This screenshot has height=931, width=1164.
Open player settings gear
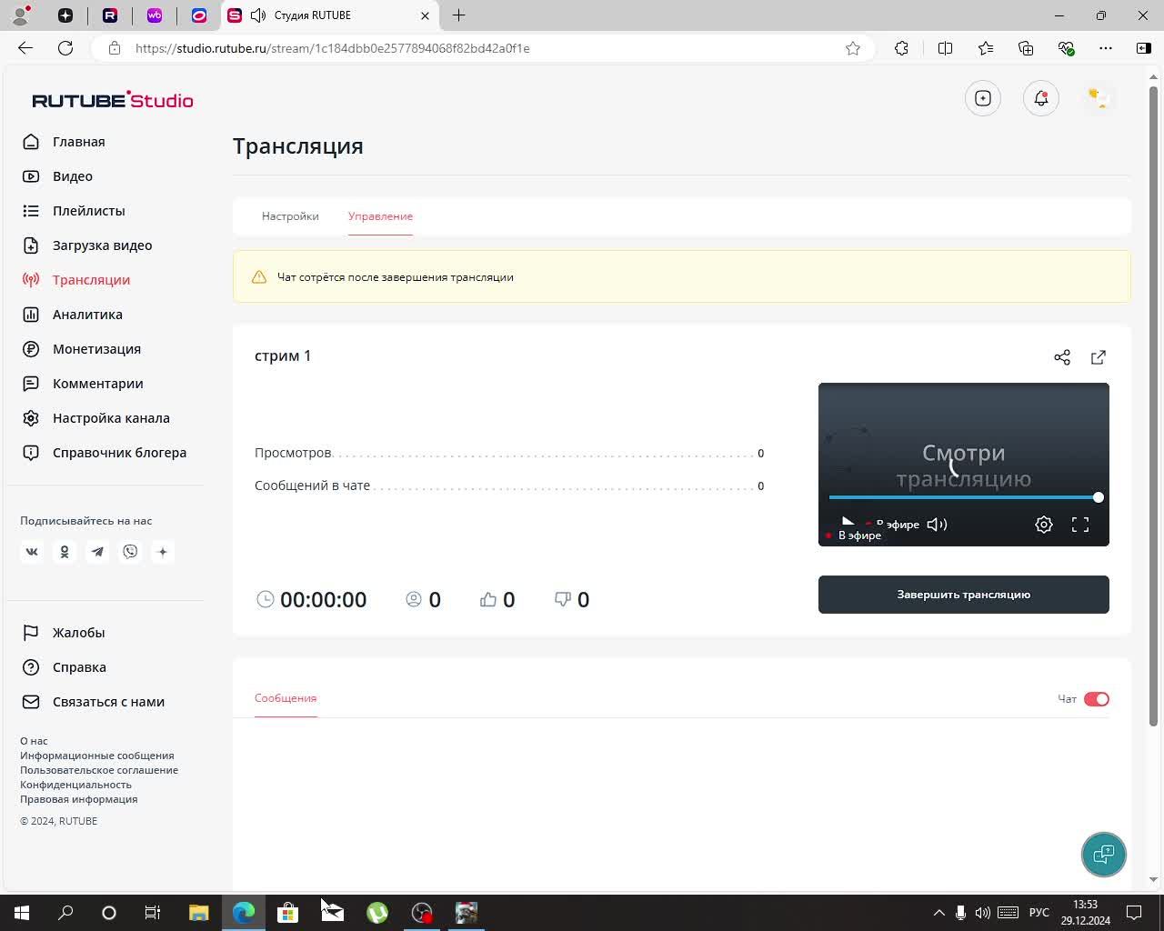tap(1044, 525)
